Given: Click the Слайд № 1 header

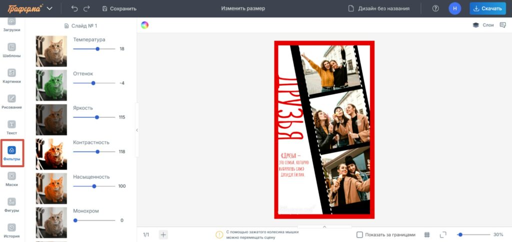Looking at the screenshot, I should [x=80, y=26].
